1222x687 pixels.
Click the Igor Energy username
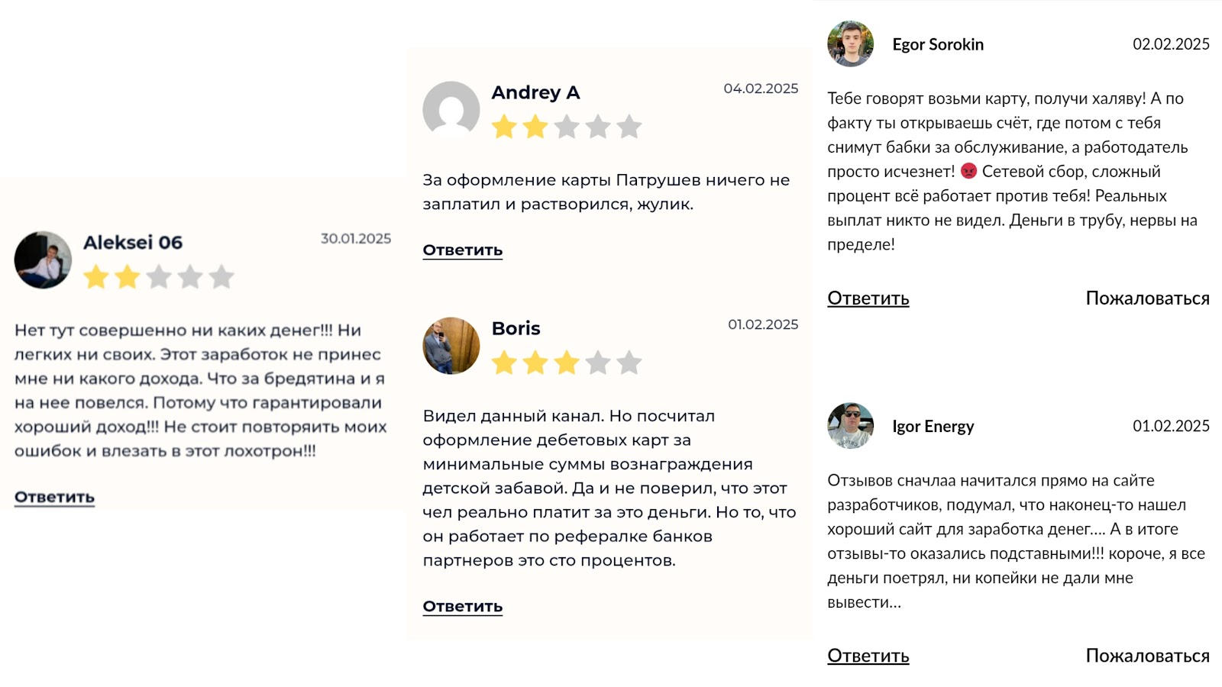click(933, 426)
